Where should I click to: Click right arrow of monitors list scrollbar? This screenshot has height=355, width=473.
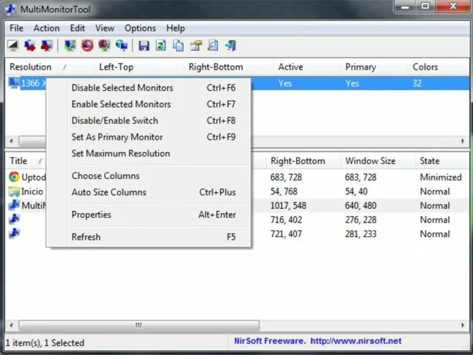pyautogui.click(x=463, y=141)
